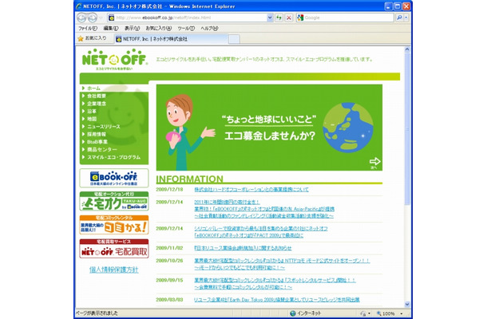Click the globe illustration on the eco banner
This screenshot has height=319, width=487.
click(x=347, y=128)
